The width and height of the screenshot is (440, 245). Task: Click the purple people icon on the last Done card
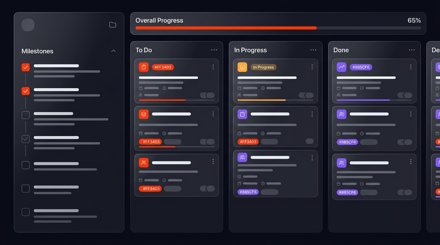342,163
